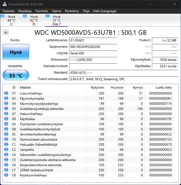181x185 pixels.
Task: Open the Toiminto menu
Action: click(42, 11)
